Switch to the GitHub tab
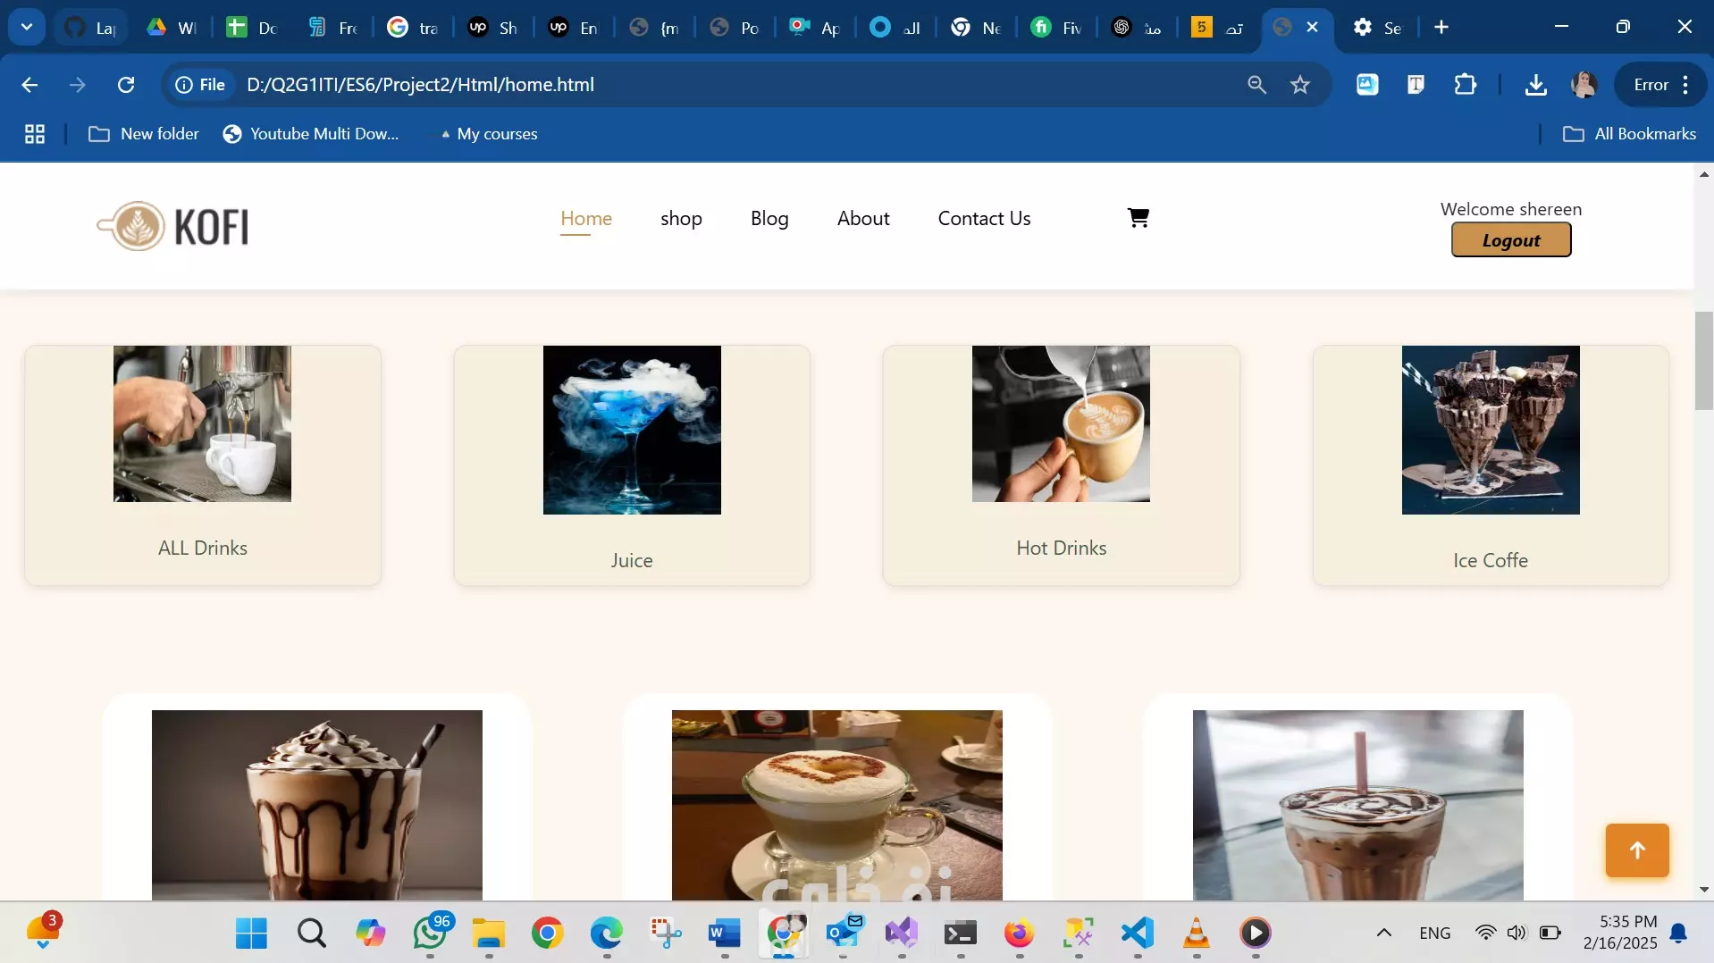The height and width of the screenshot is (963, 1714). coord(91,28)
